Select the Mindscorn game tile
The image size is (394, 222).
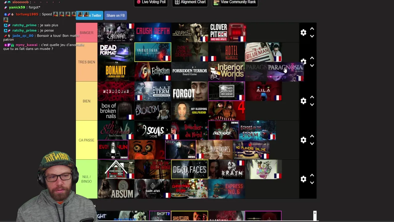coord(116,91)
